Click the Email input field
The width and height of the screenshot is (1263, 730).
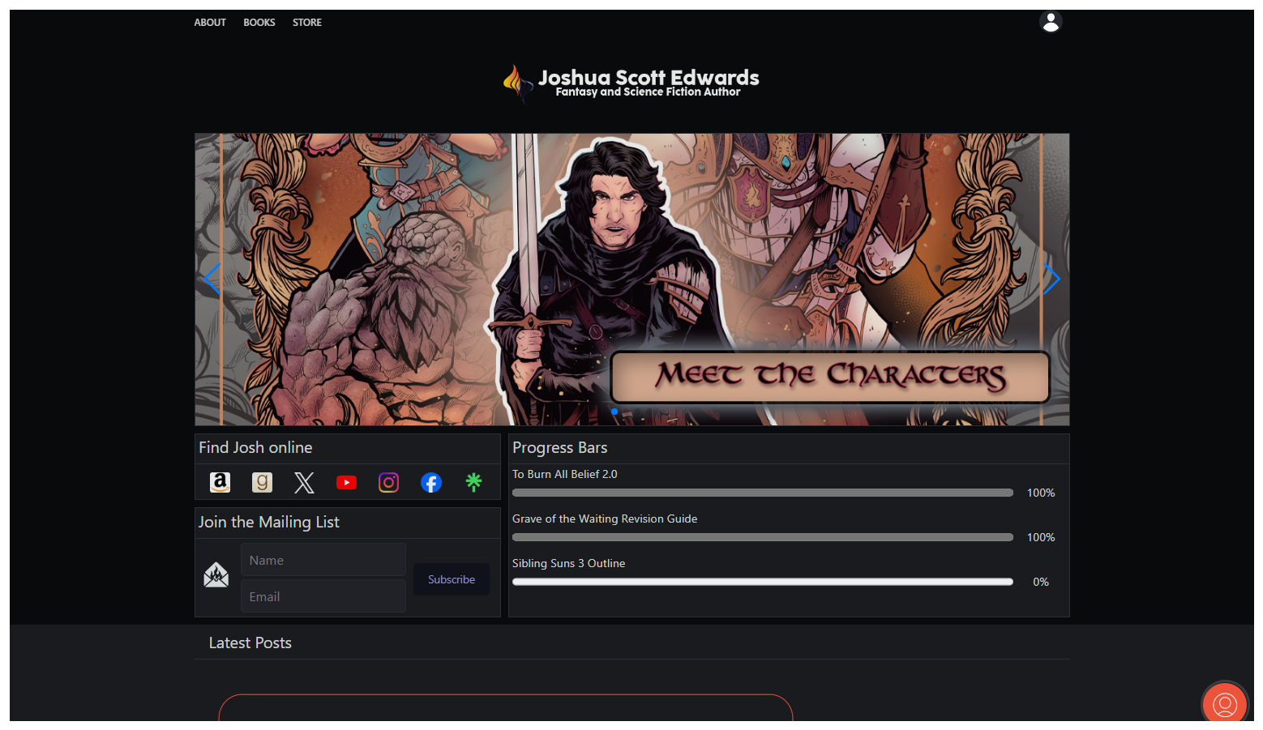323,596
